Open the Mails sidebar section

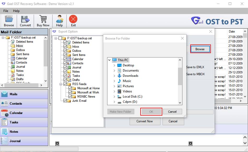point(24,94)
